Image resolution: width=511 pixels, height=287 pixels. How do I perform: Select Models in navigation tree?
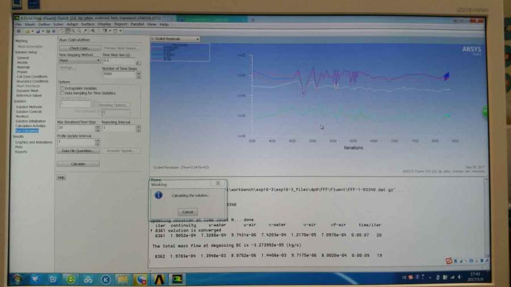[x=22, y=62]
